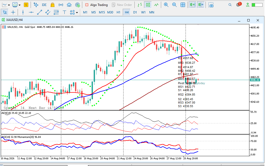
Task: Click the one-click trading icon beside XAUUSD
Action: click(4, 27)
